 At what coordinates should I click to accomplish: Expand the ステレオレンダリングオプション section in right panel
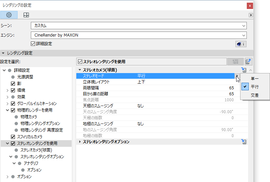coord(80,142)
